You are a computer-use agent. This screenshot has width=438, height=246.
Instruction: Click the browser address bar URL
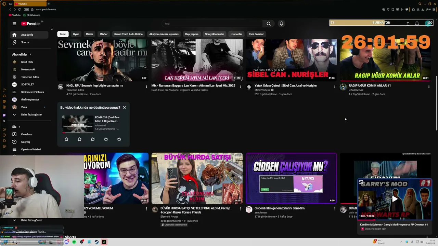(46, 10)
